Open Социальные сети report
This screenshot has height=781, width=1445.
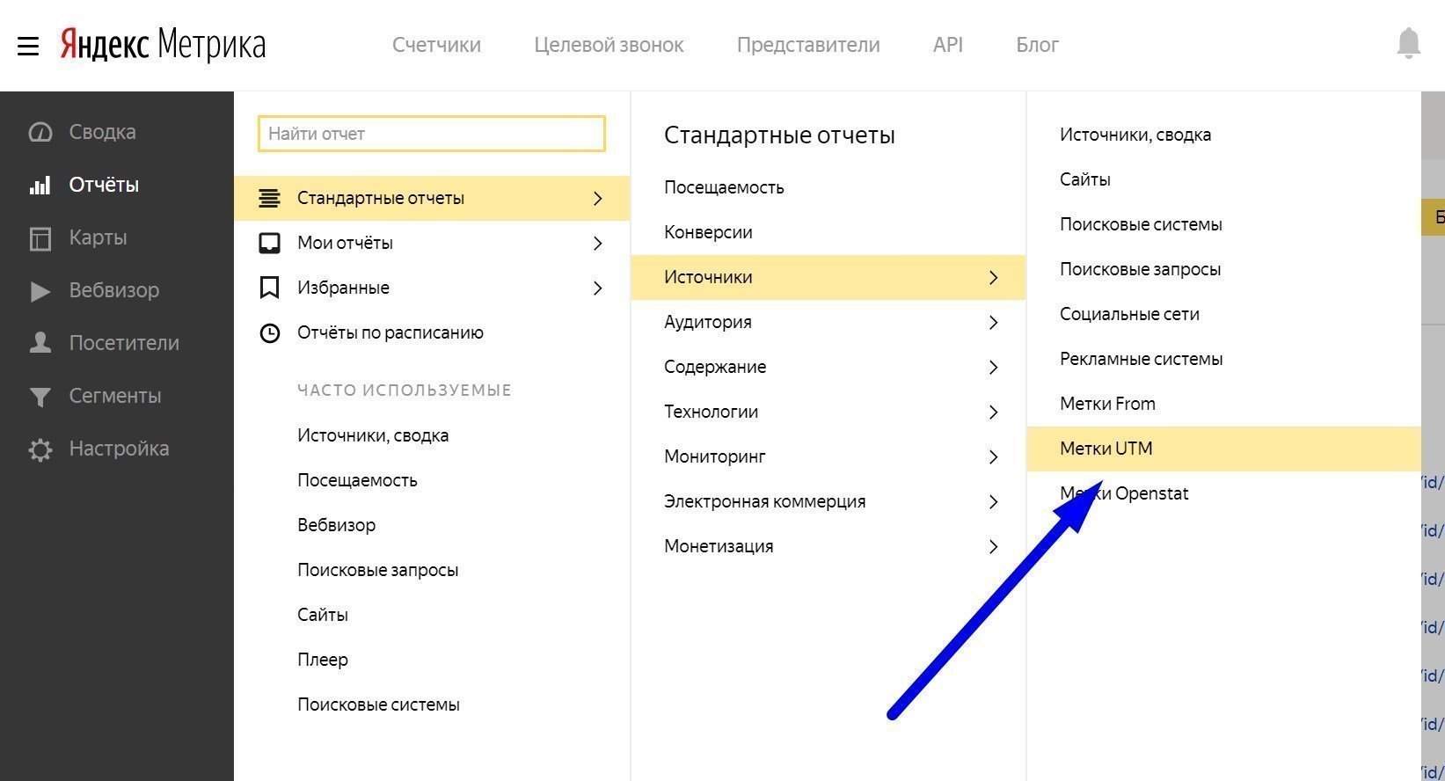1129,314
